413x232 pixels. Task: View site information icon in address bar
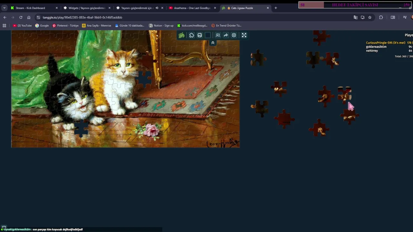point(38,17)
